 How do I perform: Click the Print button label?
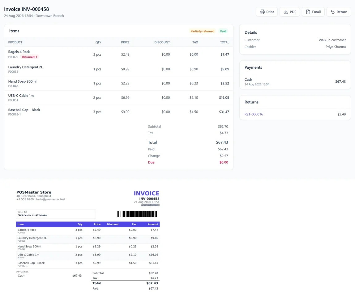[x=270, y=12]
